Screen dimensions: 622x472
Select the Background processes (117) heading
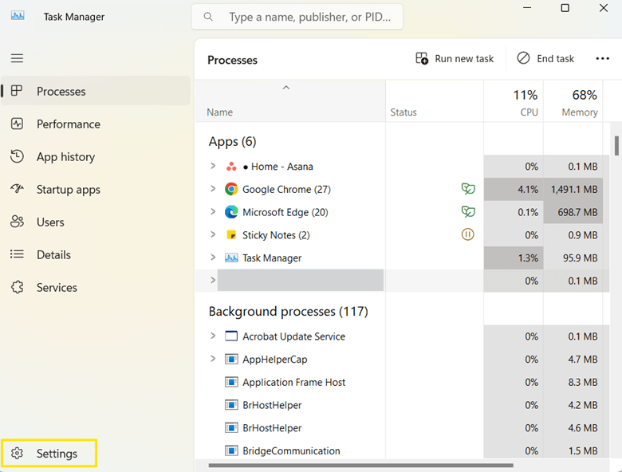(289, 312)
